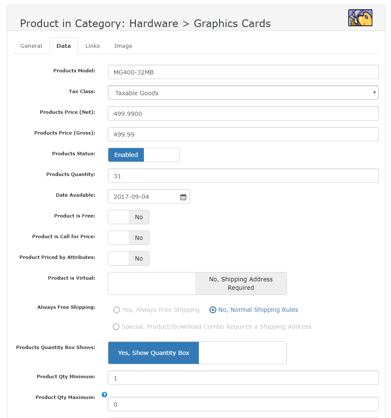Open the Tax Class dropdown

pyautogui.click(x=243, y=93)
